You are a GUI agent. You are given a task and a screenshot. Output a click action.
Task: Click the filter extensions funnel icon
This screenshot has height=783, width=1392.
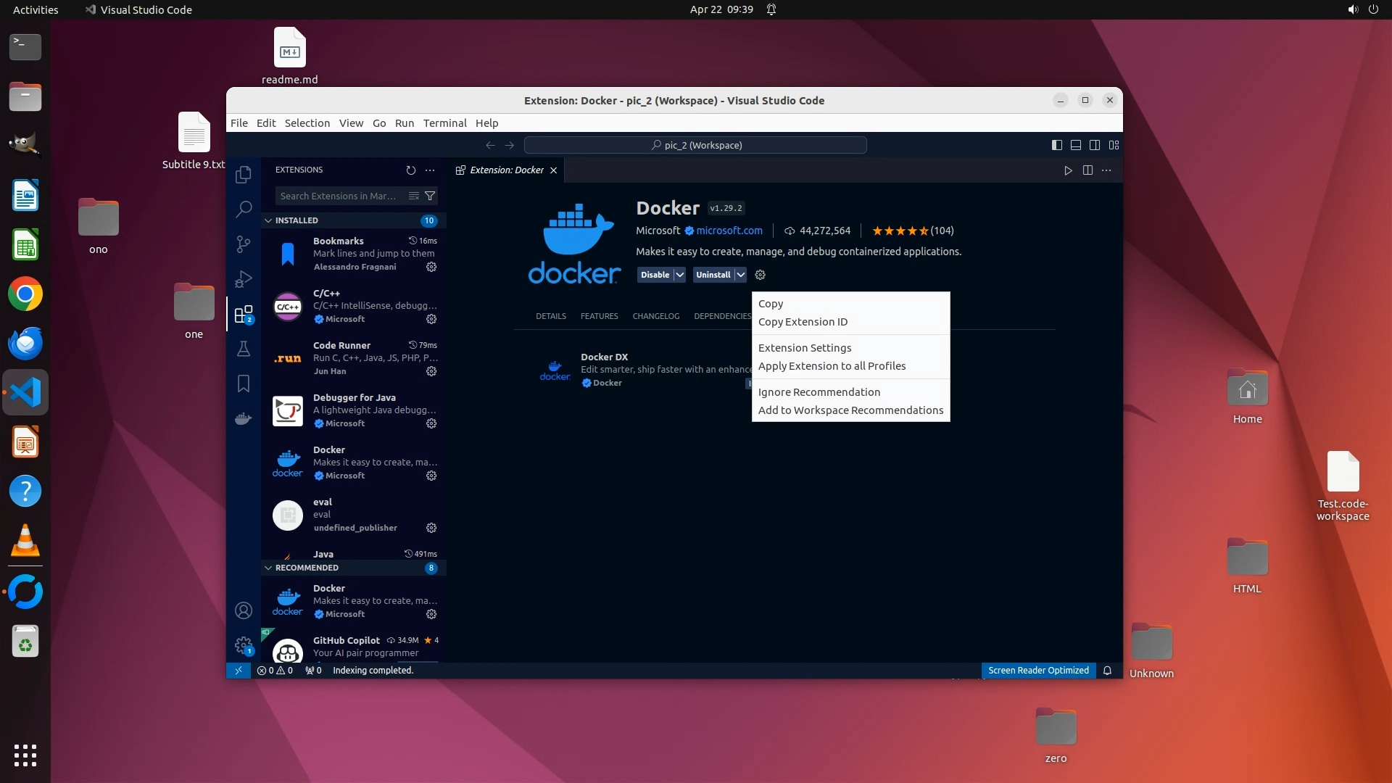coord(430,196)
